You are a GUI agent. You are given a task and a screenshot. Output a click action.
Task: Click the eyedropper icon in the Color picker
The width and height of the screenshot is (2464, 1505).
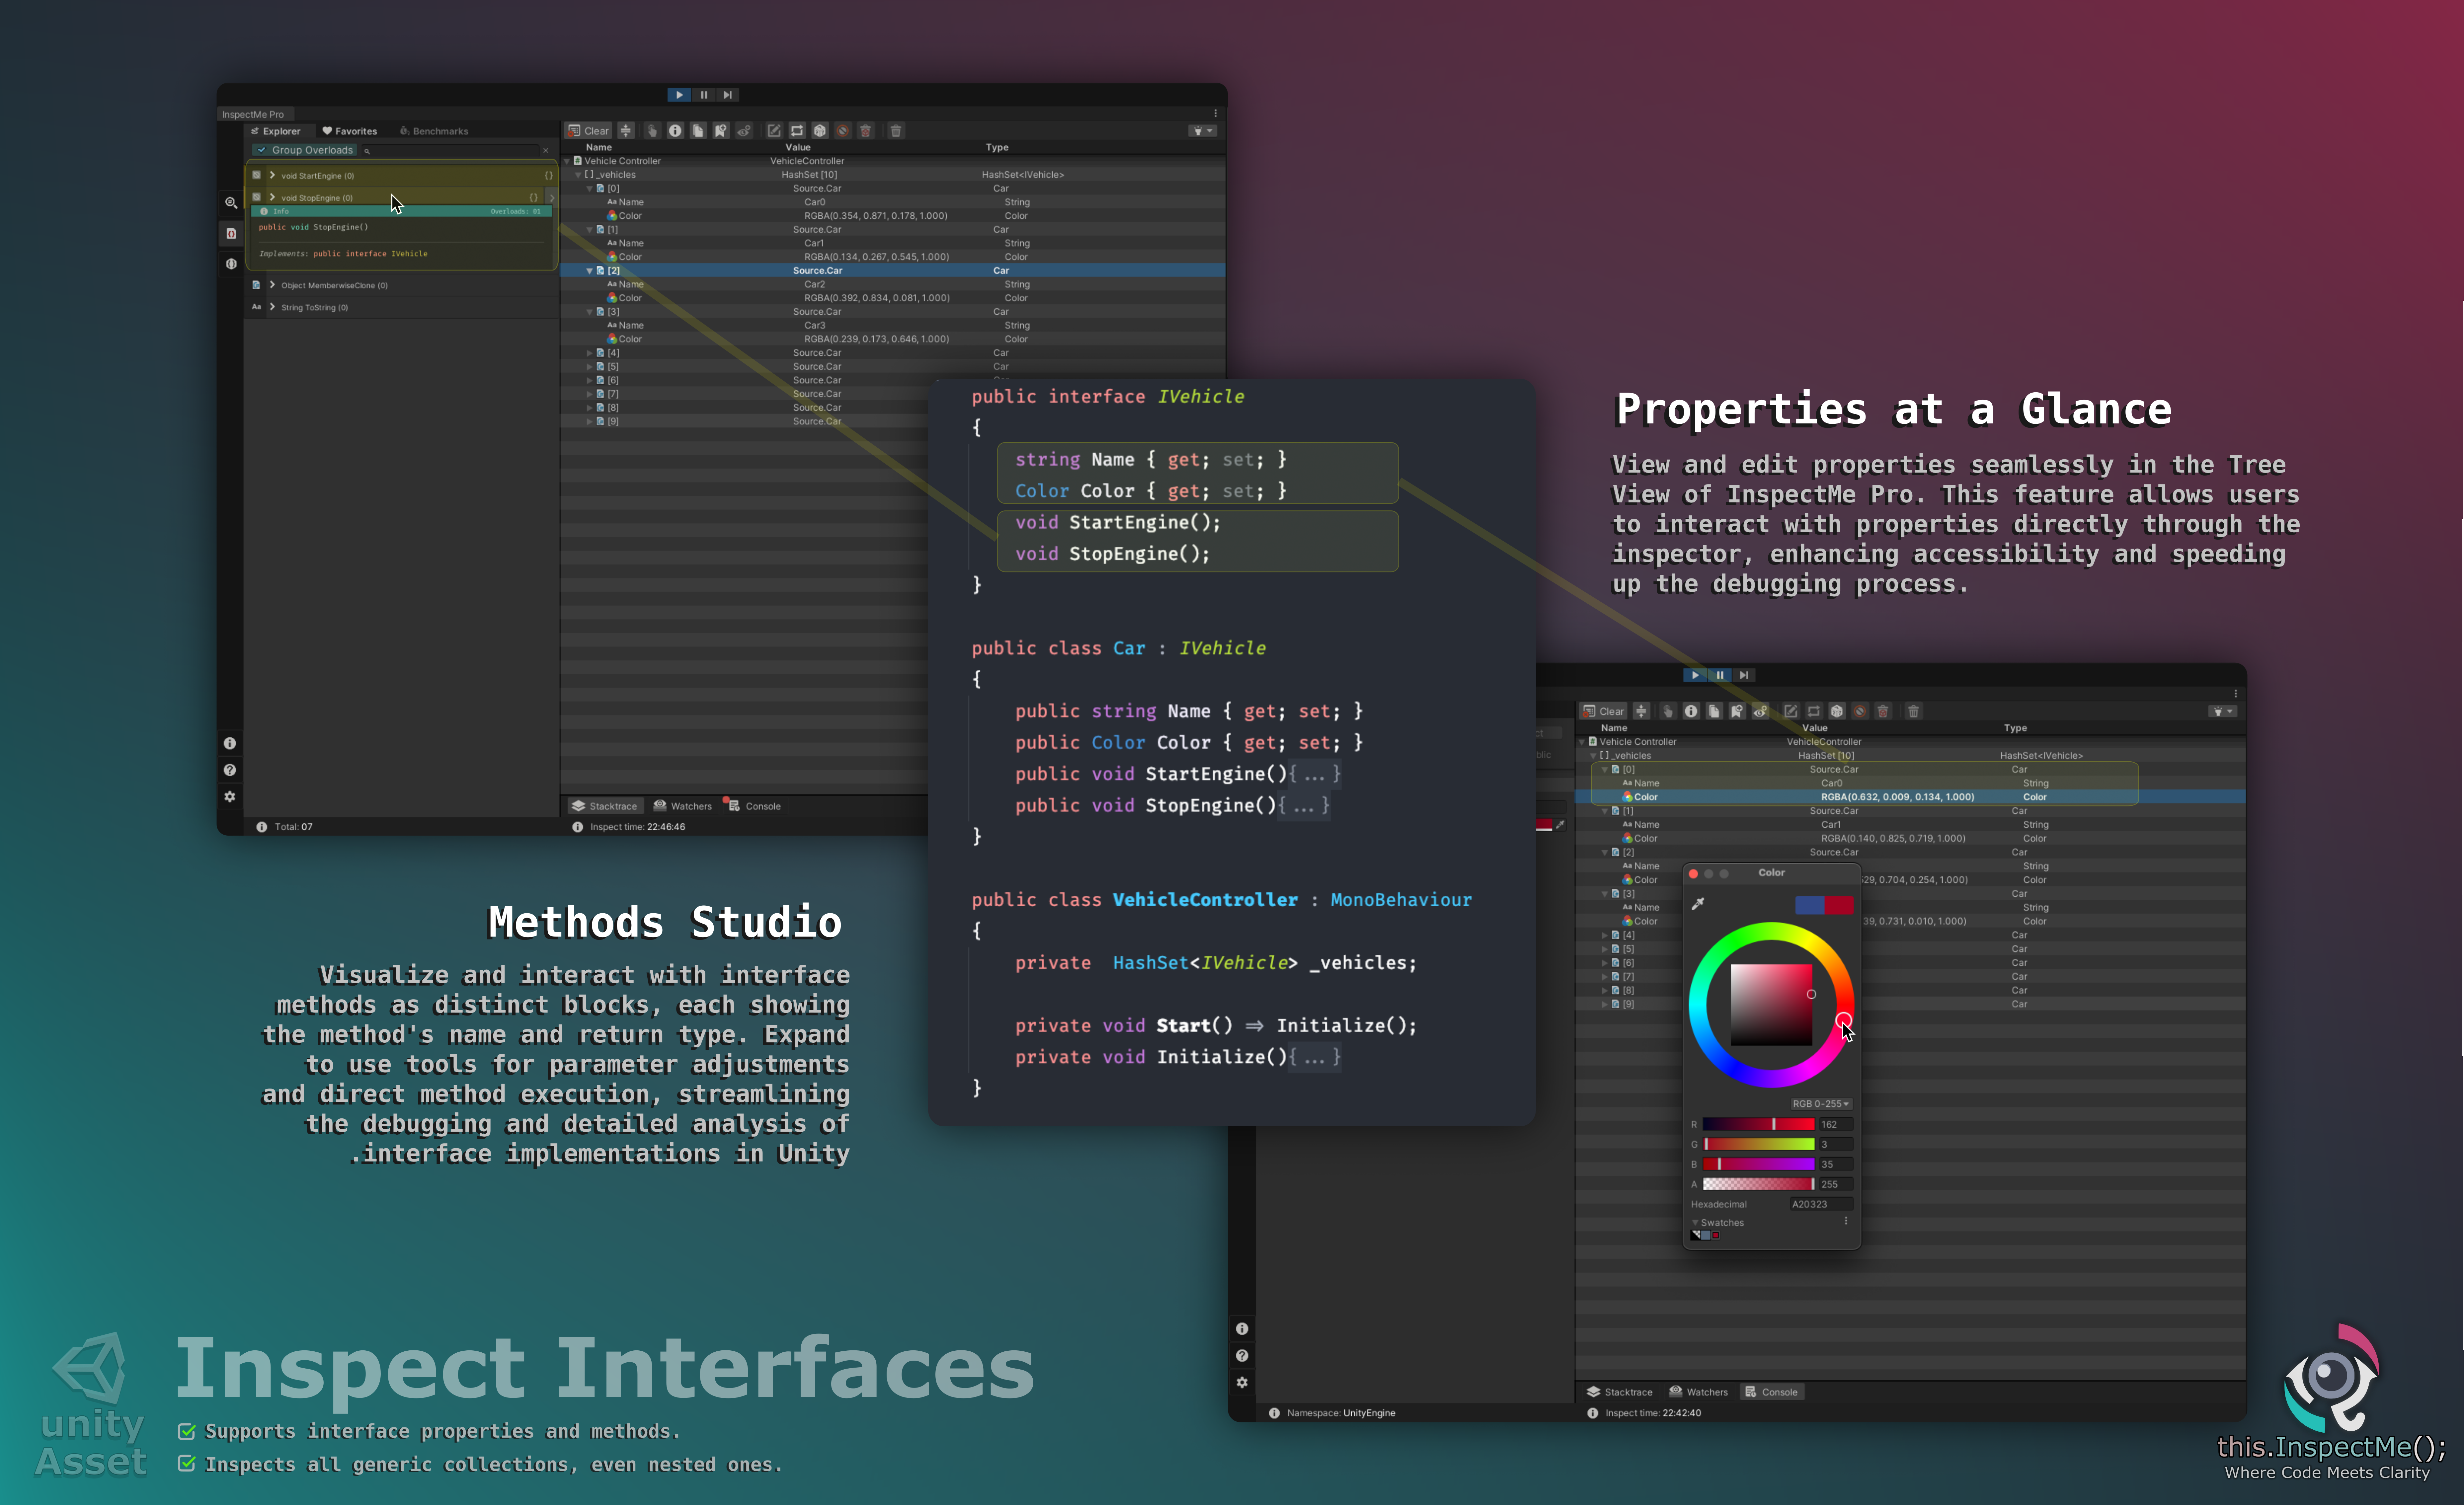pos(1698,904)
